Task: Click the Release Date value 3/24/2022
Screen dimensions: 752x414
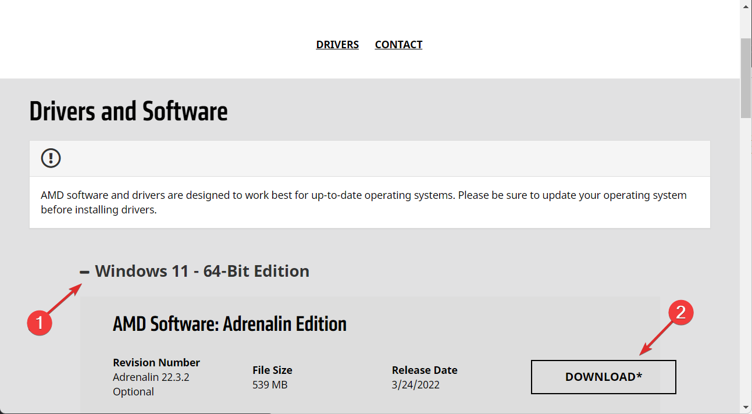Action: tap(416, 384)
